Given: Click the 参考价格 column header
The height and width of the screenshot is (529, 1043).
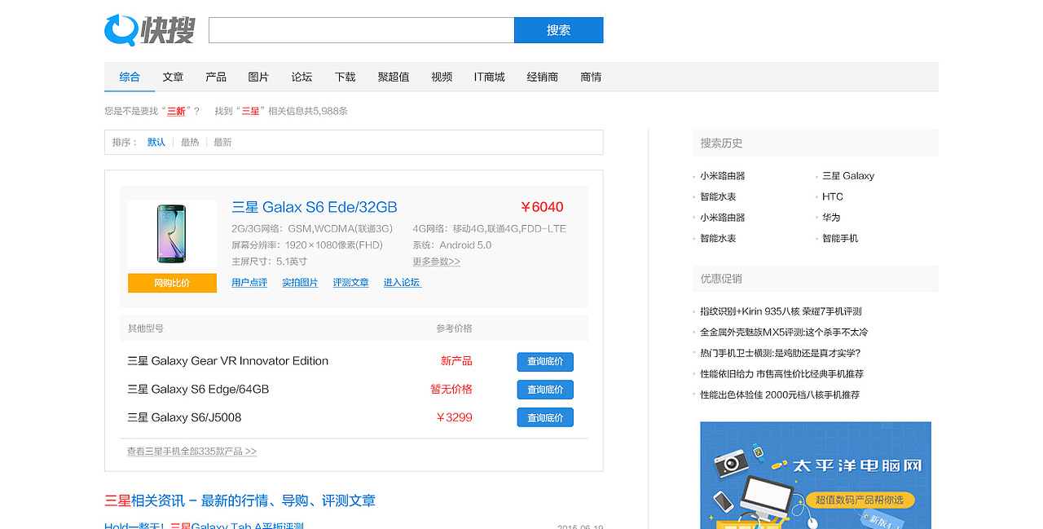Looking at the screenshot, I should [x=454, y=328].
